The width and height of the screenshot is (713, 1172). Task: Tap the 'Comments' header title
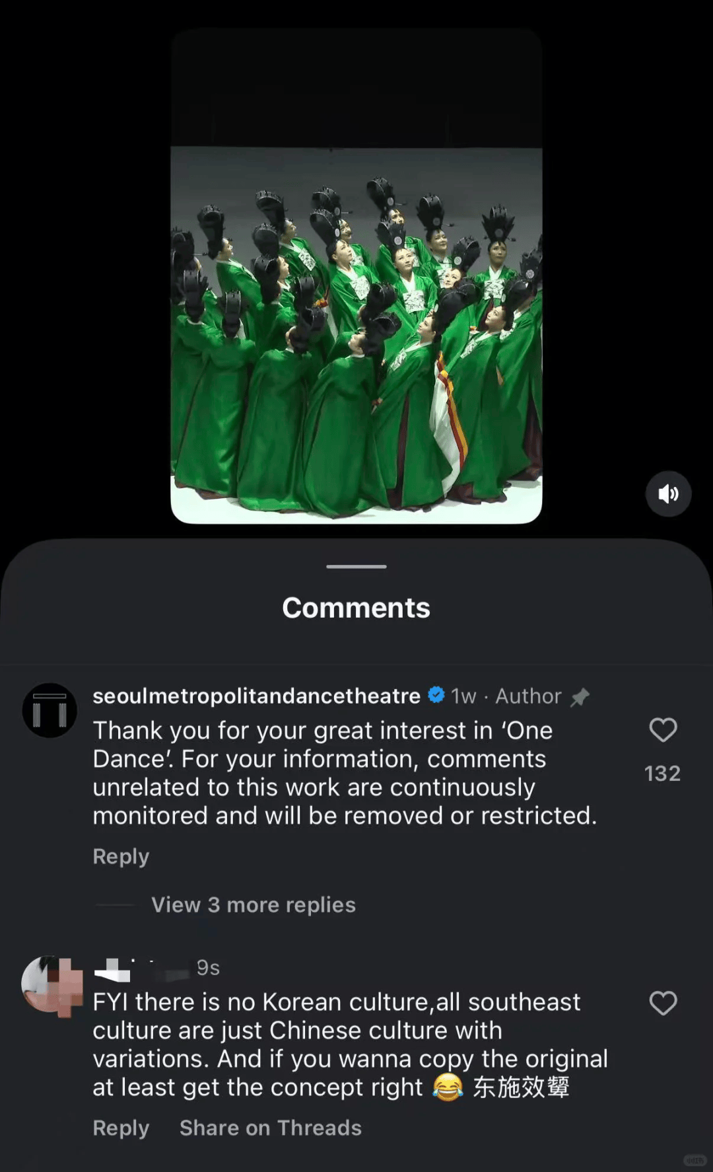(356, 608)
